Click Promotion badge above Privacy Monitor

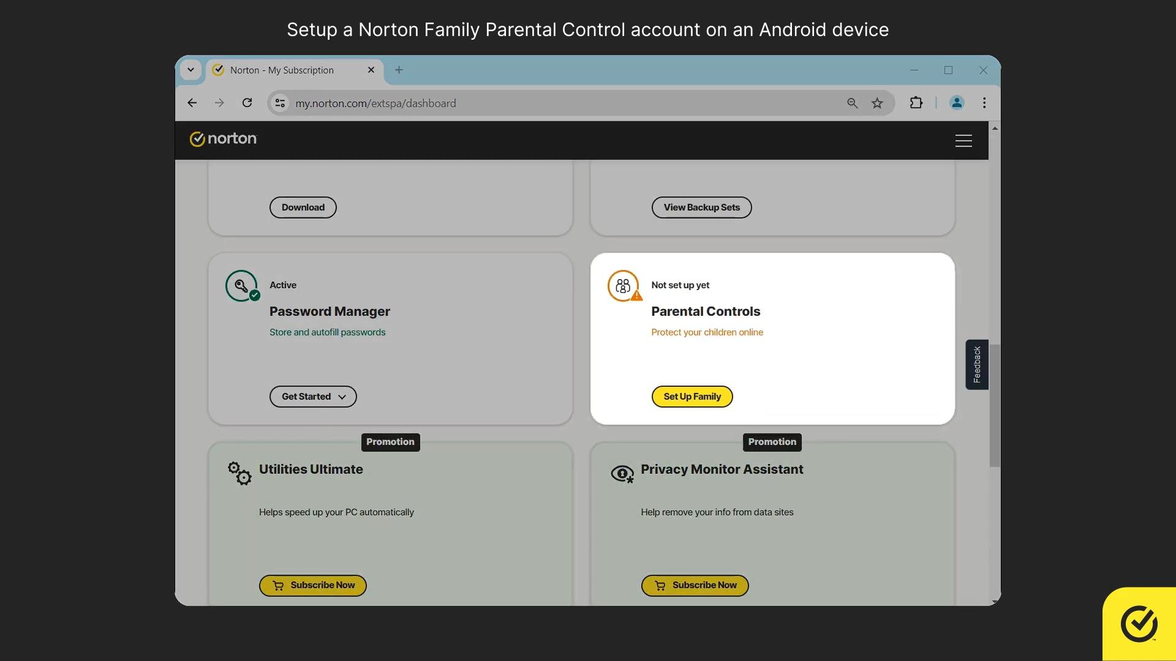click(772, 442)
